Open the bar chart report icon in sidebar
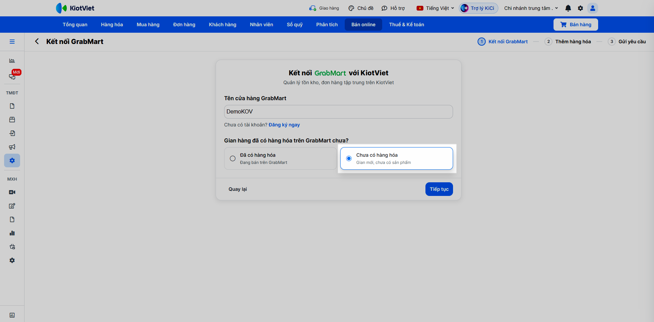This screenshot has width=654, height=322. [12, 233]
